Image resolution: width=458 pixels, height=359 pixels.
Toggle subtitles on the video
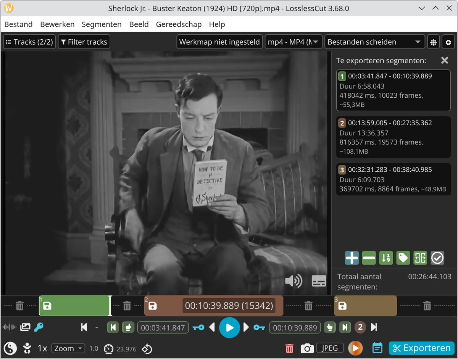[x=319, y=281]
